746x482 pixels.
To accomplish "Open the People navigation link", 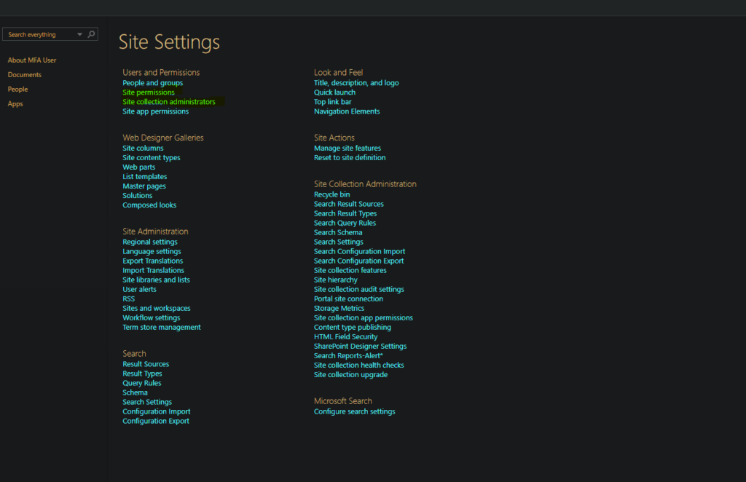I will tap(17, 90).
